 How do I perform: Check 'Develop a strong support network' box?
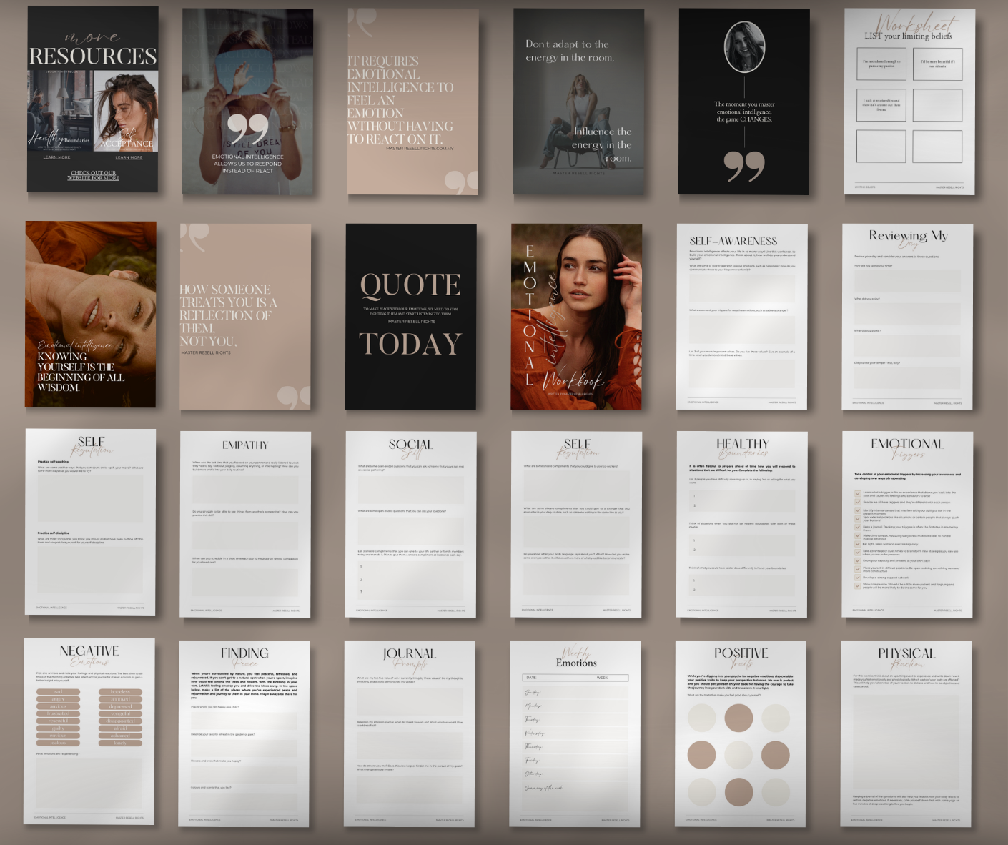click(857, 577)
